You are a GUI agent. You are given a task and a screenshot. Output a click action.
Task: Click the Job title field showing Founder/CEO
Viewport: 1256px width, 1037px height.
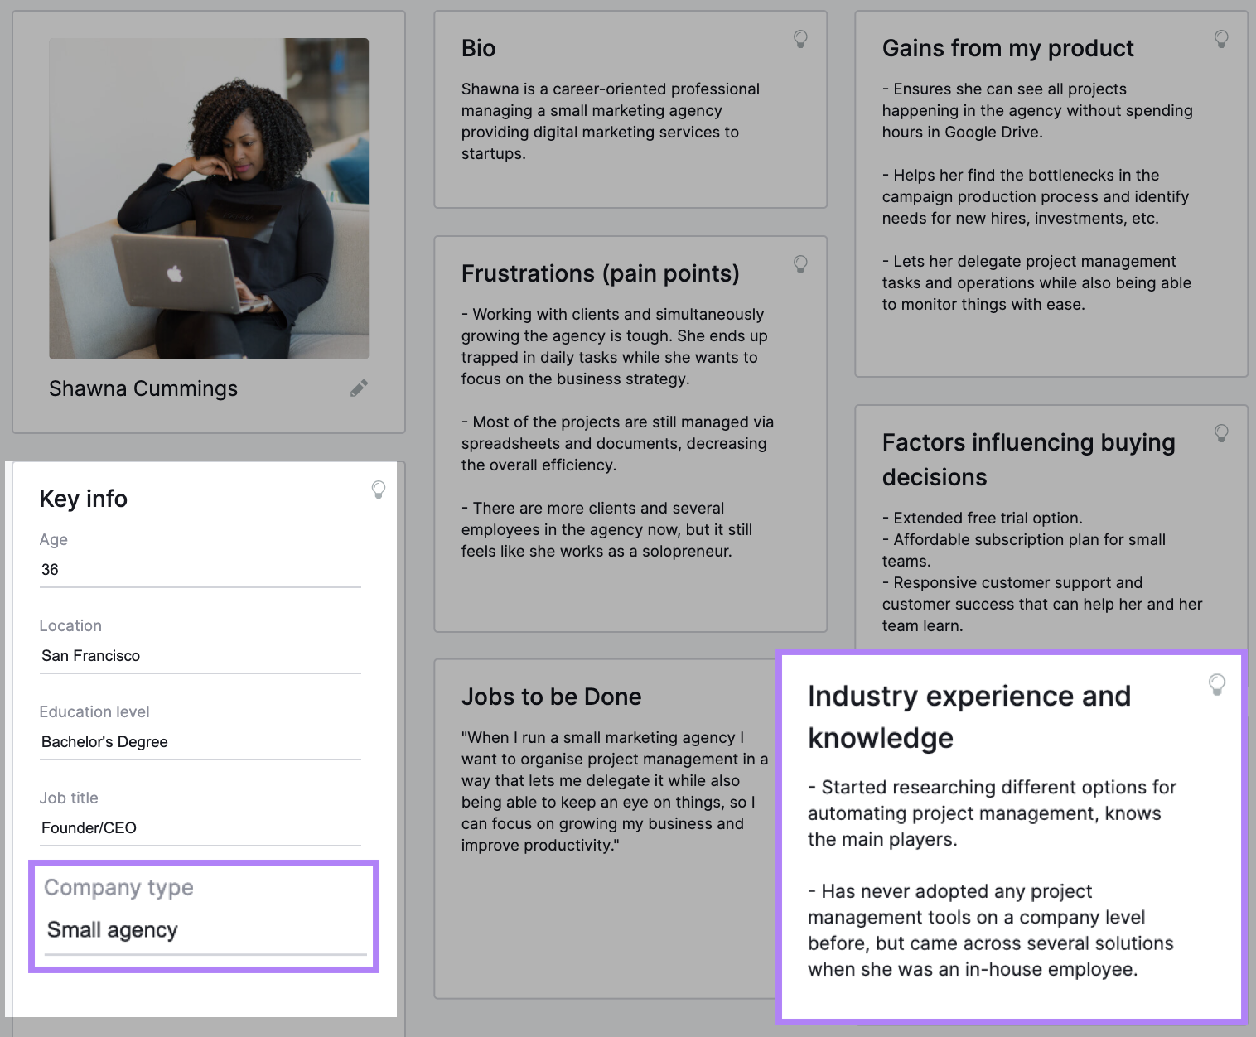(199, 827)
